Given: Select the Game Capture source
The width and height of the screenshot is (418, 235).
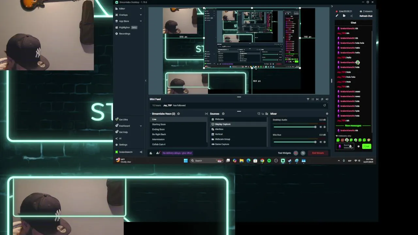Looking at the screenshot, I should click(x=238, y=144).
